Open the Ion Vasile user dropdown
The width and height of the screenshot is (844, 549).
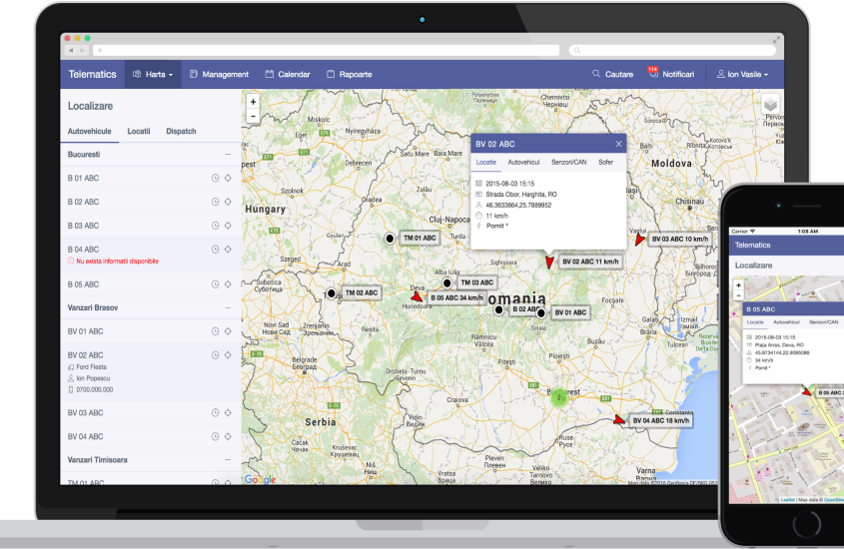tap(742, 74)
